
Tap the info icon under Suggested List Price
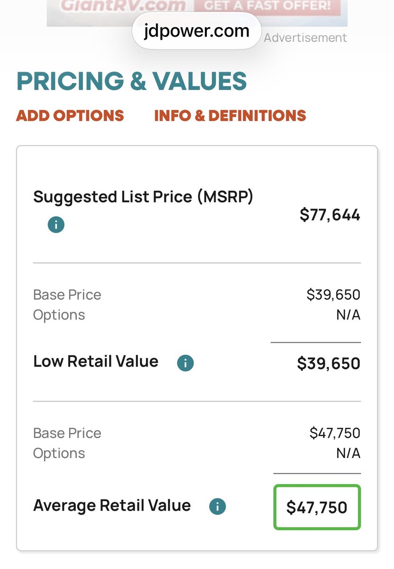[x=56, y=224]
